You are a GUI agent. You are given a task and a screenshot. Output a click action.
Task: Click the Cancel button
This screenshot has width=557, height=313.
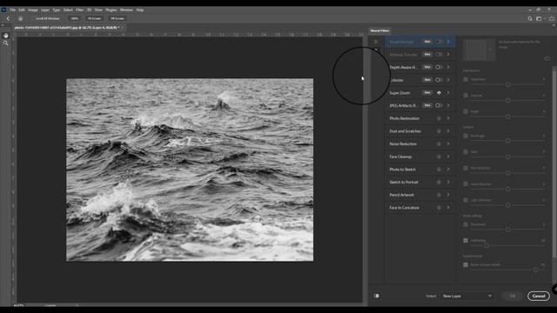click(x=539, y=296)
